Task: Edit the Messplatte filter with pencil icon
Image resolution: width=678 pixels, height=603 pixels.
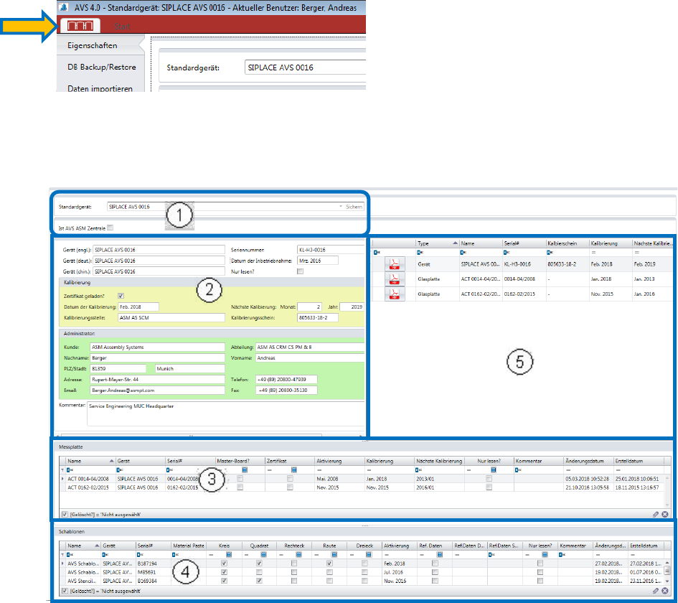Action: pos(656,514)
